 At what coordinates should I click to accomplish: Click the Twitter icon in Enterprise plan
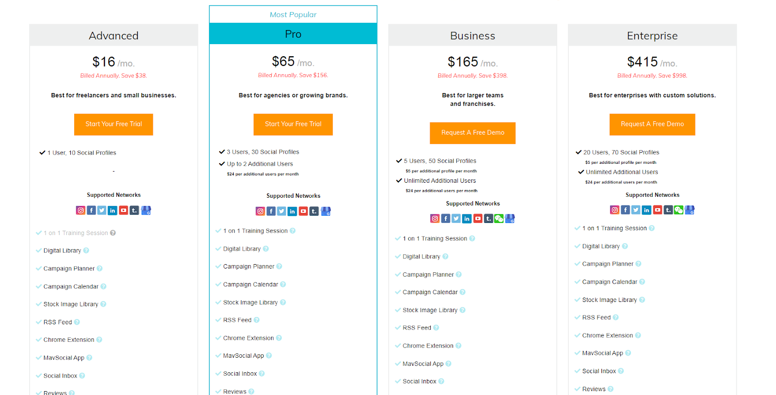(636, 210)
